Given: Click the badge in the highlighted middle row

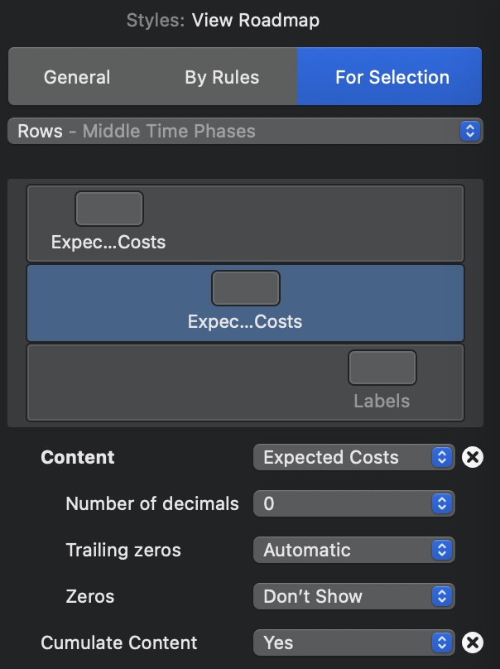Looking at the screenshot, I should click(x=246, y=287).
